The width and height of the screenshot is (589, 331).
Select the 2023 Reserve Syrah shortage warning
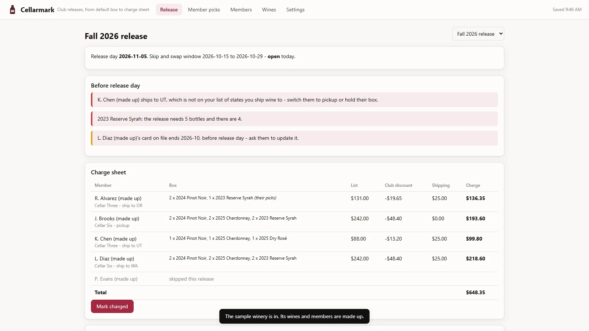click(294, 119)
